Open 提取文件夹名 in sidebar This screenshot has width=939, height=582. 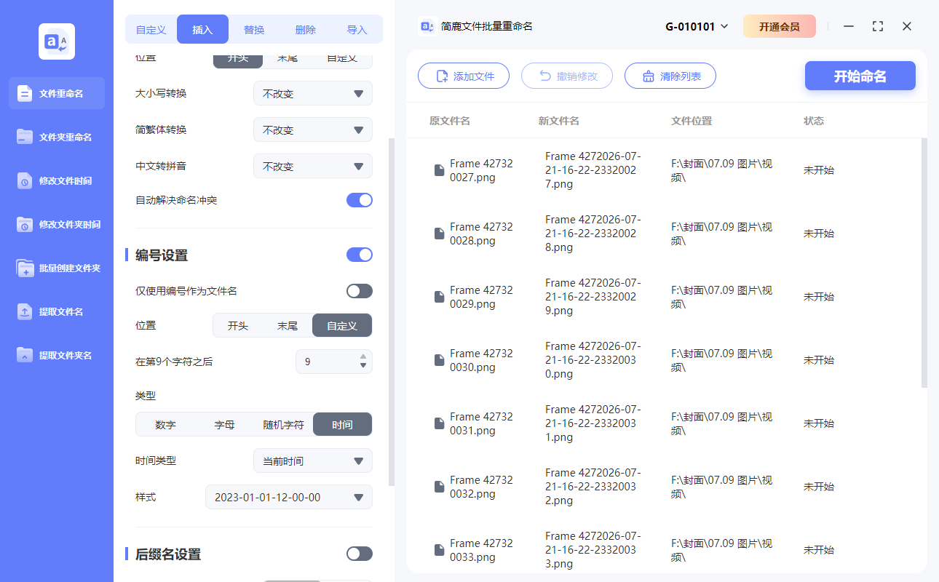click(57, 355)
